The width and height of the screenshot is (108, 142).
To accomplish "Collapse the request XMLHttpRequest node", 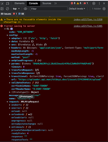I will pos(7,102).
